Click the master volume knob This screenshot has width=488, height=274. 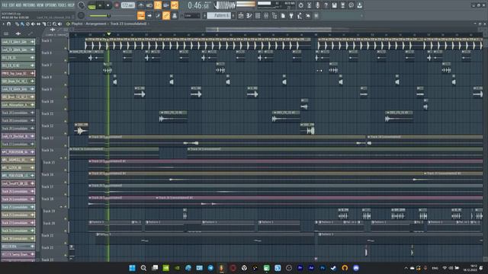coord(81,5)
